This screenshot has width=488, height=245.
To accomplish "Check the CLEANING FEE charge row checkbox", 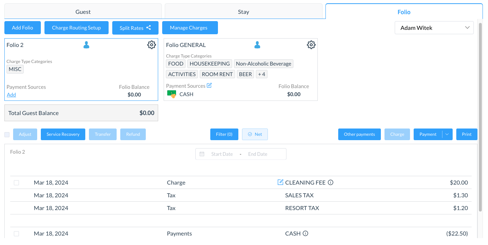I will [16, 183].
